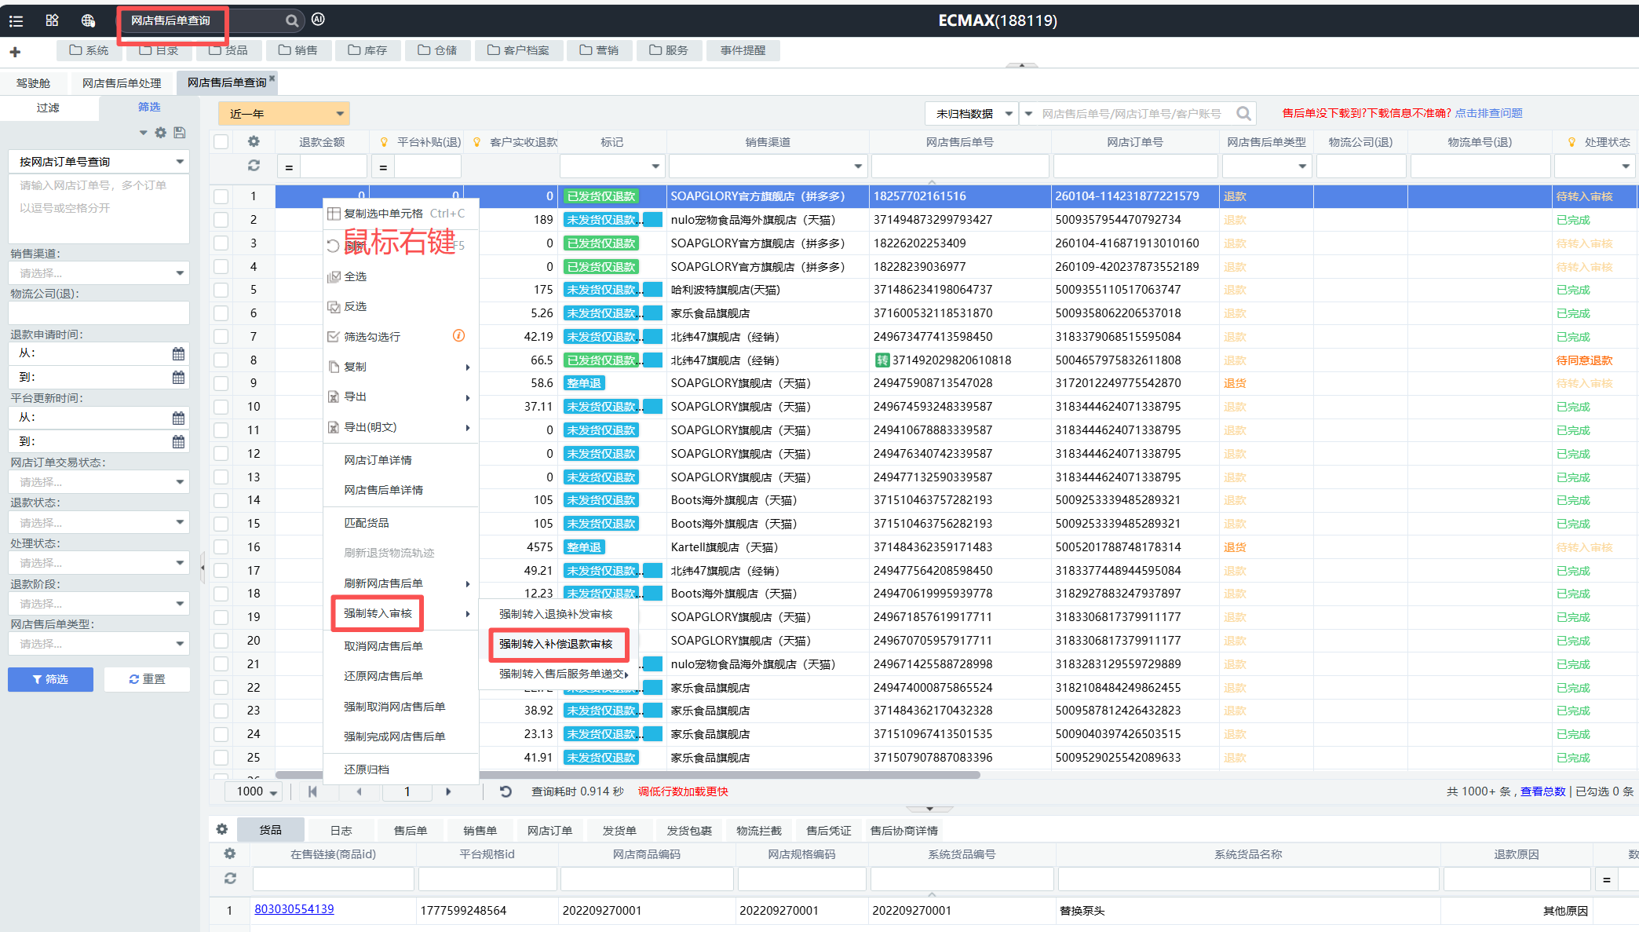Open the calendar picker for 退款申请时间 从
This screenshot has height=932, width=1639.
pyautogui.click(x=178, y=353)
